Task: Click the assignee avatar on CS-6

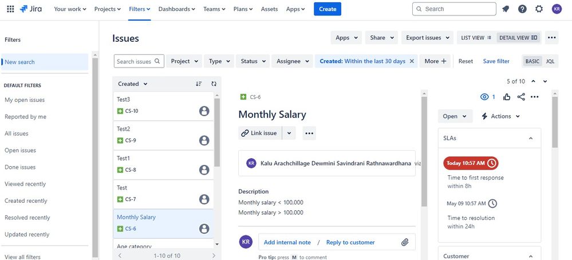Action: pyautogui.click(x=204, y=229)
